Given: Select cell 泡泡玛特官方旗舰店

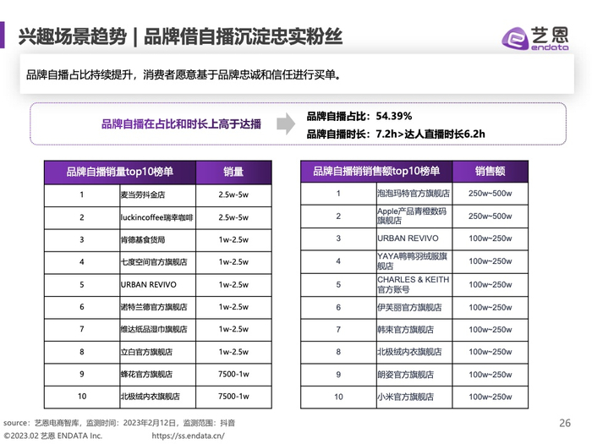Looking at the screenshot, I should tap(414, 194).
